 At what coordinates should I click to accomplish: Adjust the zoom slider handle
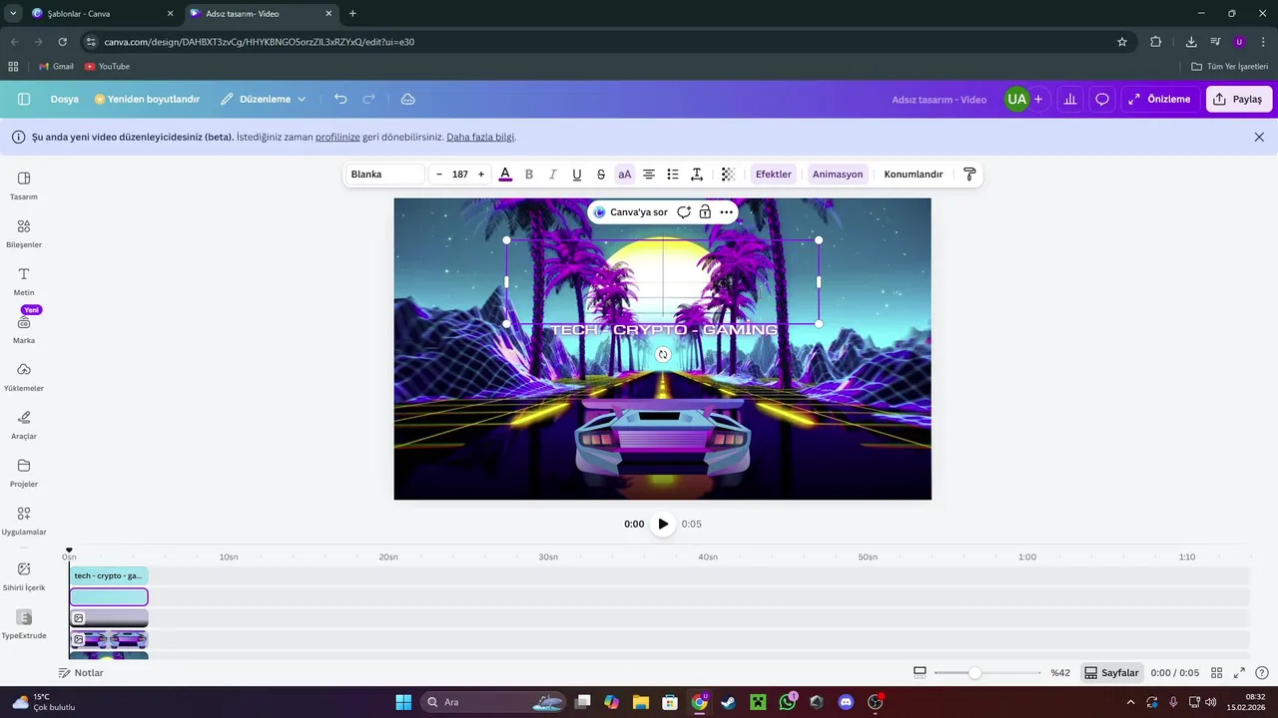point(974,673)
